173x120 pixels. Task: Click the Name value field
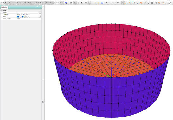click(27, 12)
